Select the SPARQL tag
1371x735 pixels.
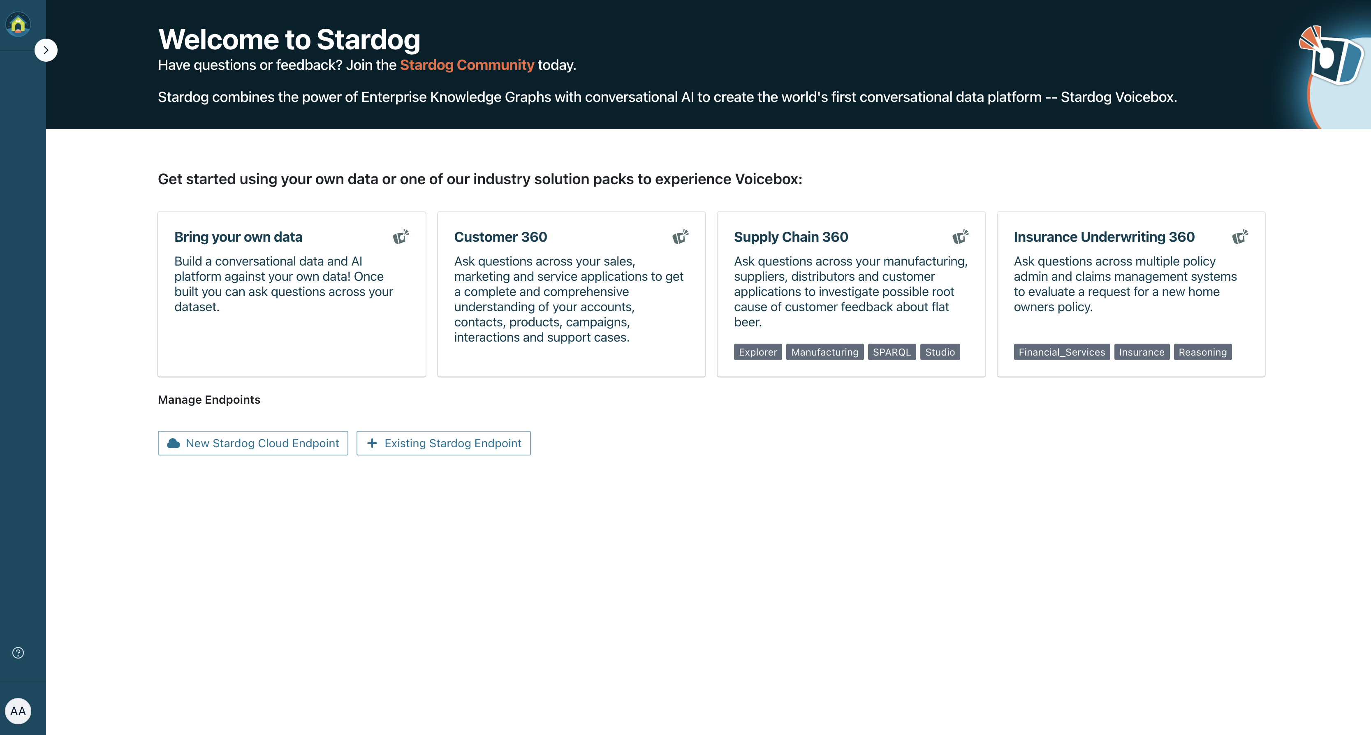tap(892, 352)
